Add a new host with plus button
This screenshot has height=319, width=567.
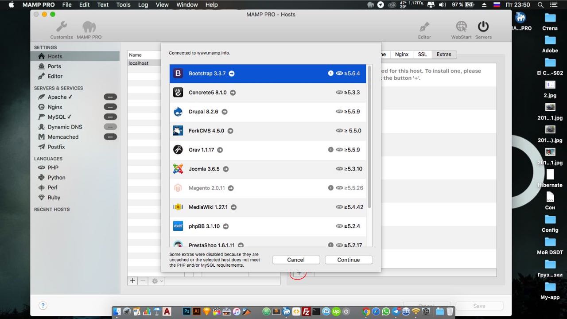coord(132,281)
